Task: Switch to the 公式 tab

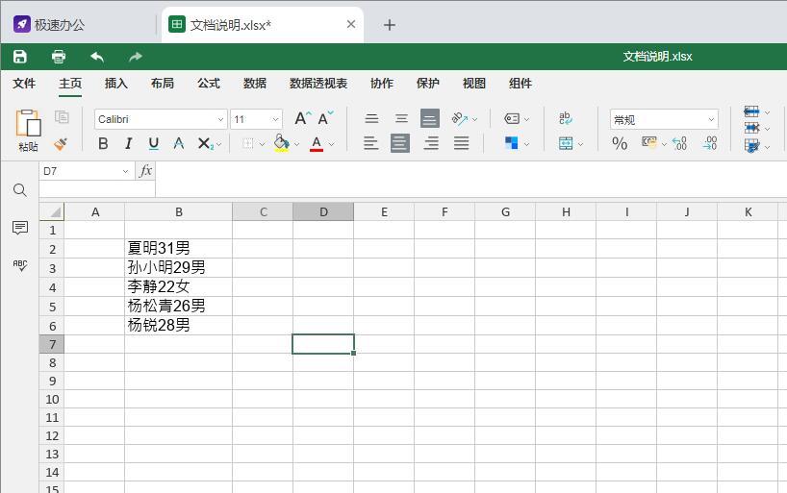Action: point(208,84)
